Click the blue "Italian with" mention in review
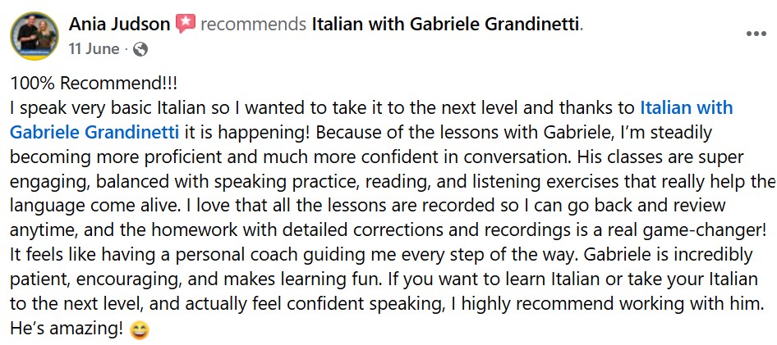Viewport: 777px width, 345px height. [x=686, y=107]
